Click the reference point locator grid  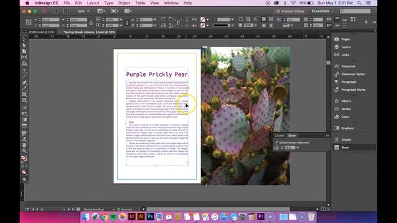(29, 22)
